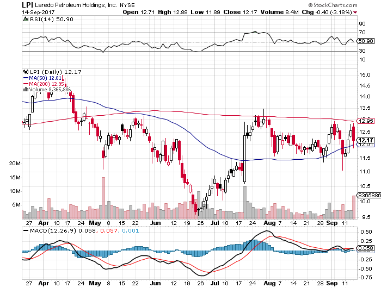Click the red MA(200) legend line marker
Screen dimensions: 381x288
[24, 84]
